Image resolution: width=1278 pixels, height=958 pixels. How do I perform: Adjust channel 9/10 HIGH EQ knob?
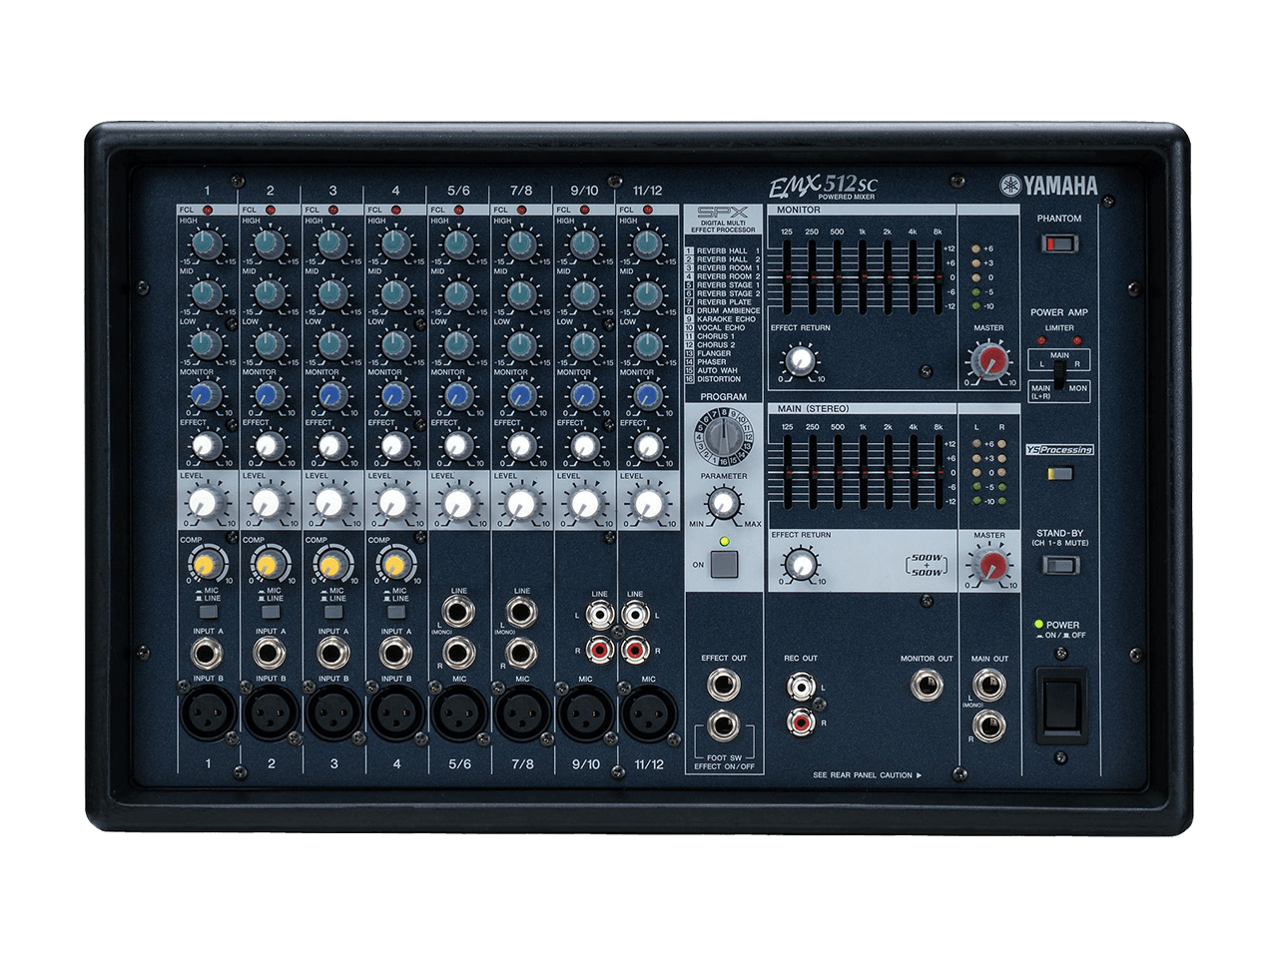tap(584, 242)
